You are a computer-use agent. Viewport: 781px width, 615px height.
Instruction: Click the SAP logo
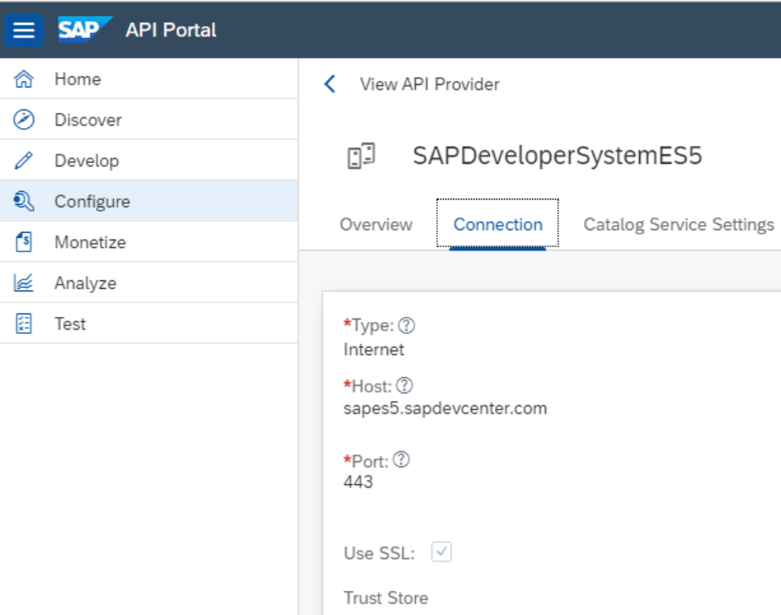[x=85, y=30]
